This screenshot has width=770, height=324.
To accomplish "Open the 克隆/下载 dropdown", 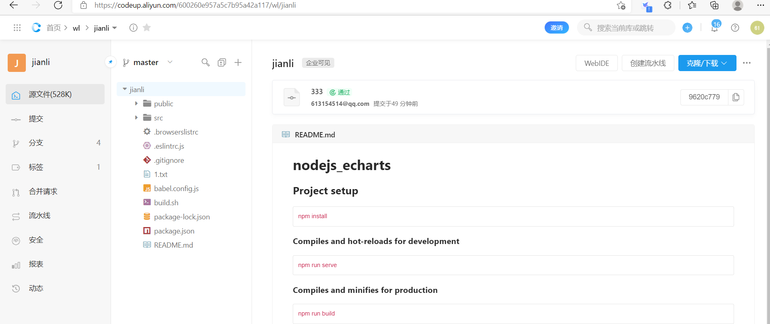I will pos(707,63).
